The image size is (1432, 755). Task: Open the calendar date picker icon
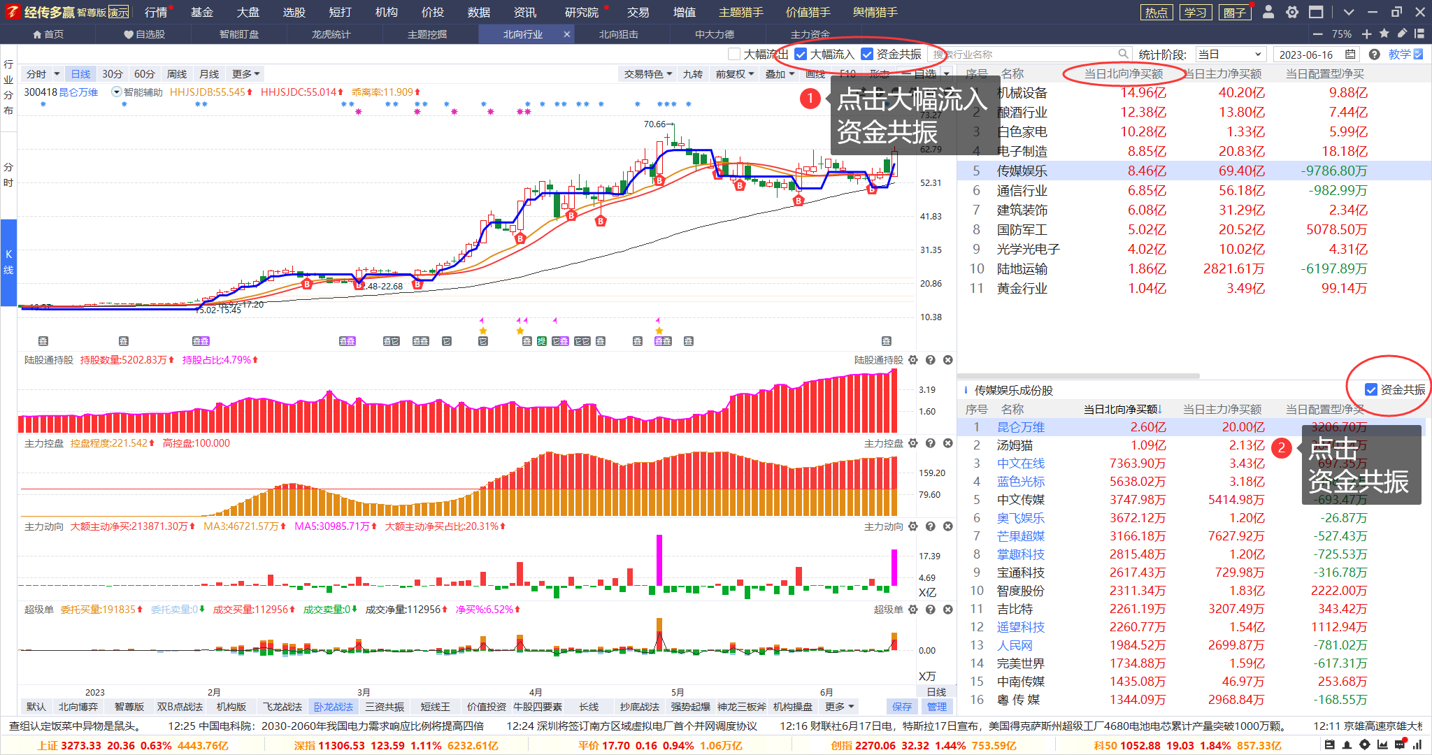pyautogui.click(x=1350, y=55)
